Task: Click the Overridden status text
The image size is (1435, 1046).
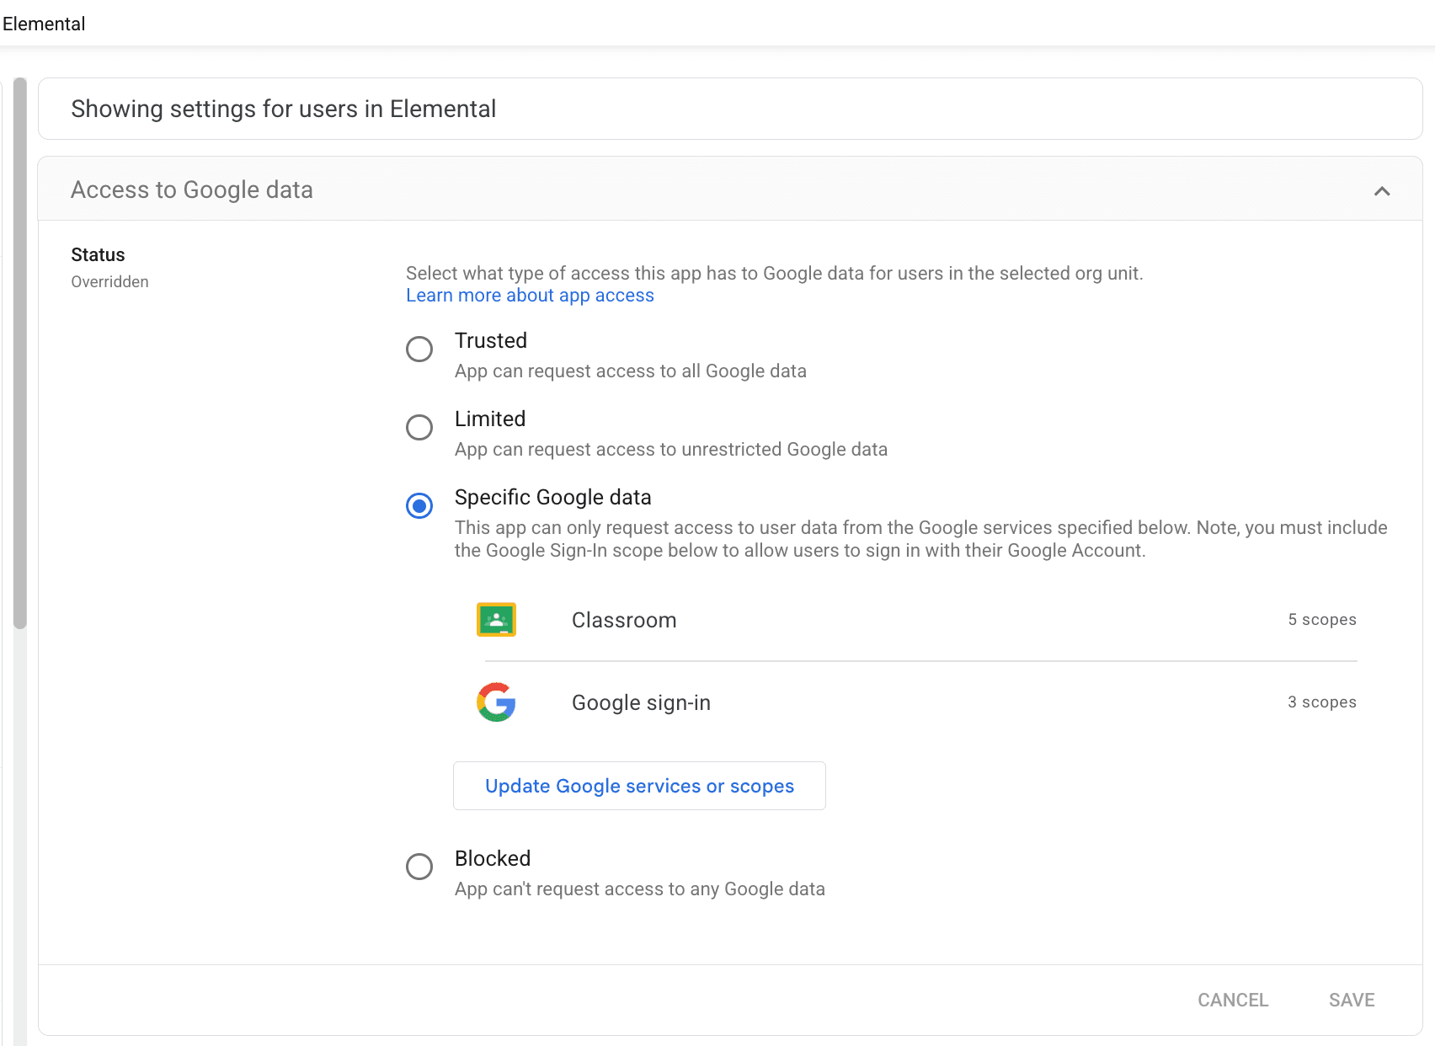Action: click(x=109, y=282)
